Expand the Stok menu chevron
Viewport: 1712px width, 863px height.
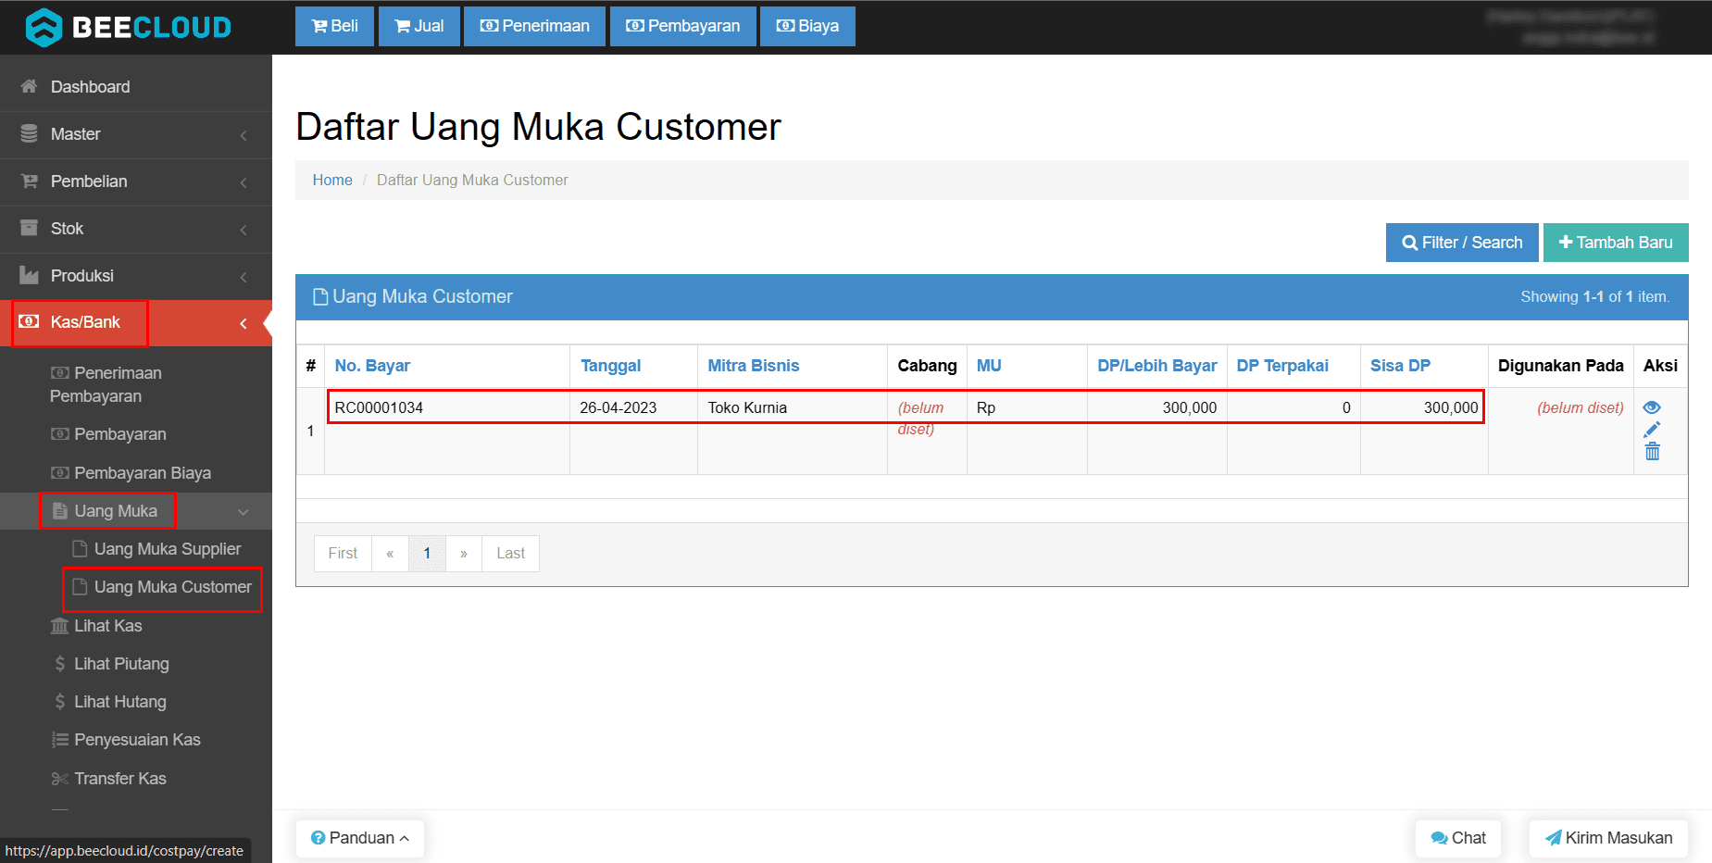(x=244, y=230)
